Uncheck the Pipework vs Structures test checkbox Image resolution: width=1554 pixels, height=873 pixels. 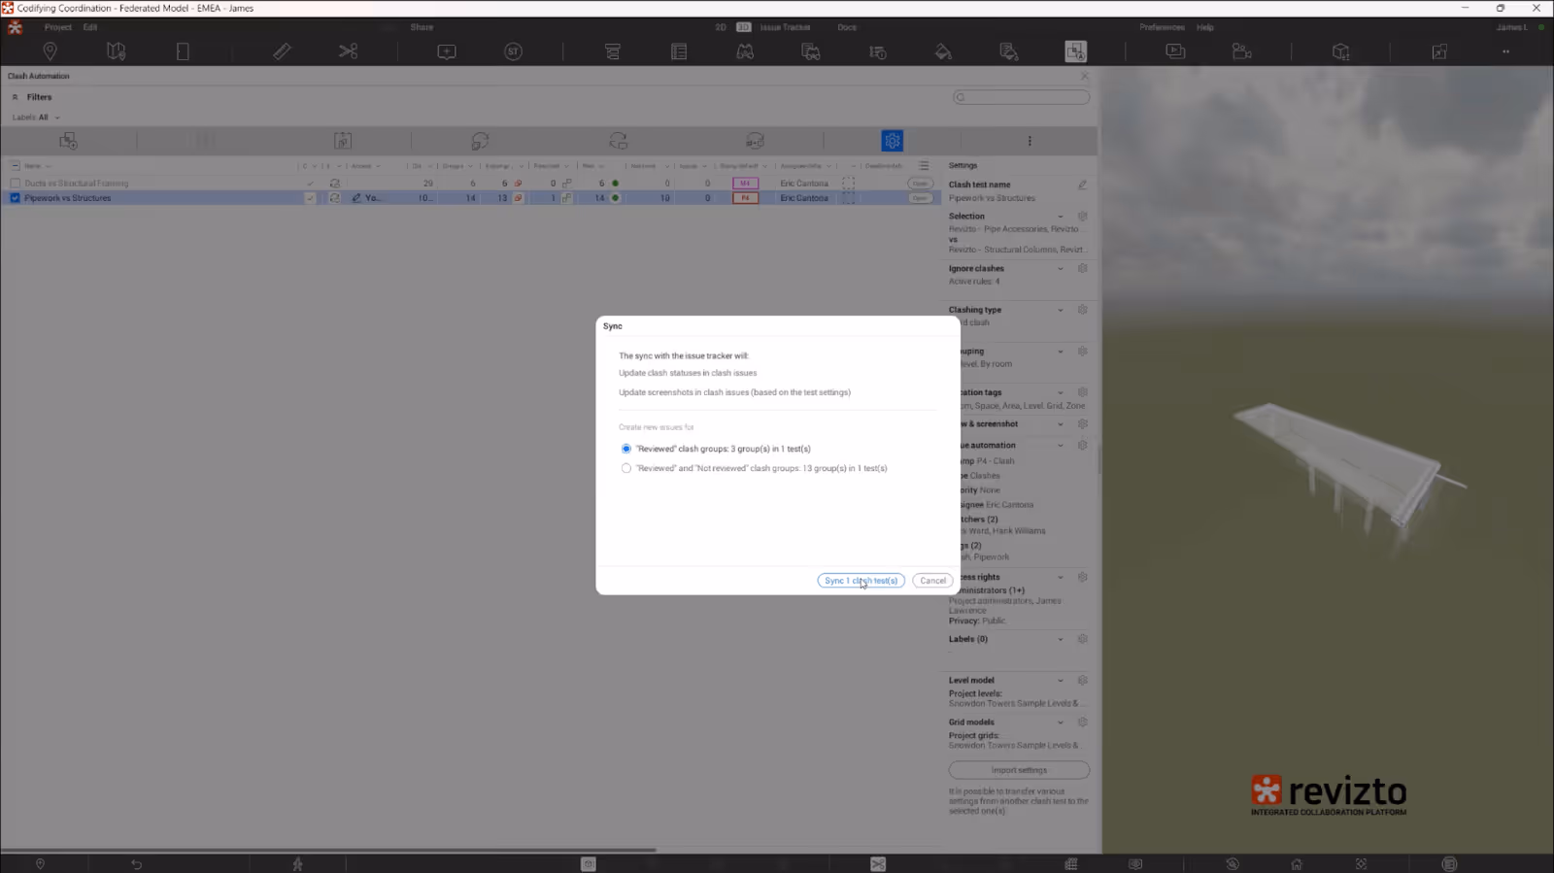coord(15,198)
